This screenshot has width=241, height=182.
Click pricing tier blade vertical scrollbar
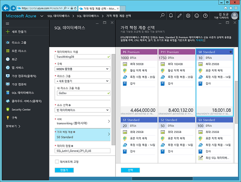tap(236, 102)
